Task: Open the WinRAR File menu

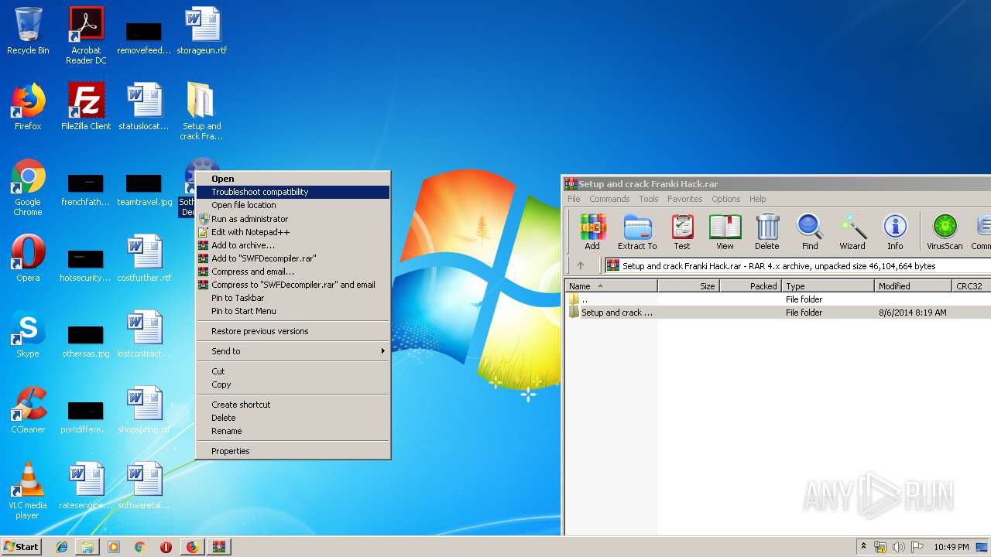Action: (574, 199)
